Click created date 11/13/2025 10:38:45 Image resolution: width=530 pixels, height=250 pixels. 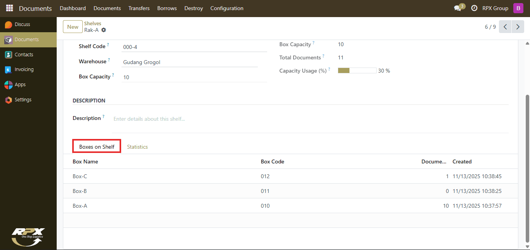pyautogui.click(x=477, y=176)
